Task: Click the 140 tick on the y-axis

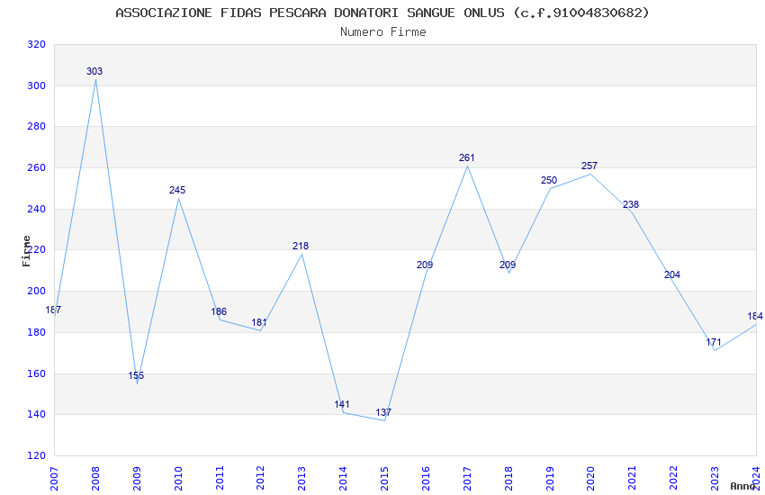Action: pos(37,415)
